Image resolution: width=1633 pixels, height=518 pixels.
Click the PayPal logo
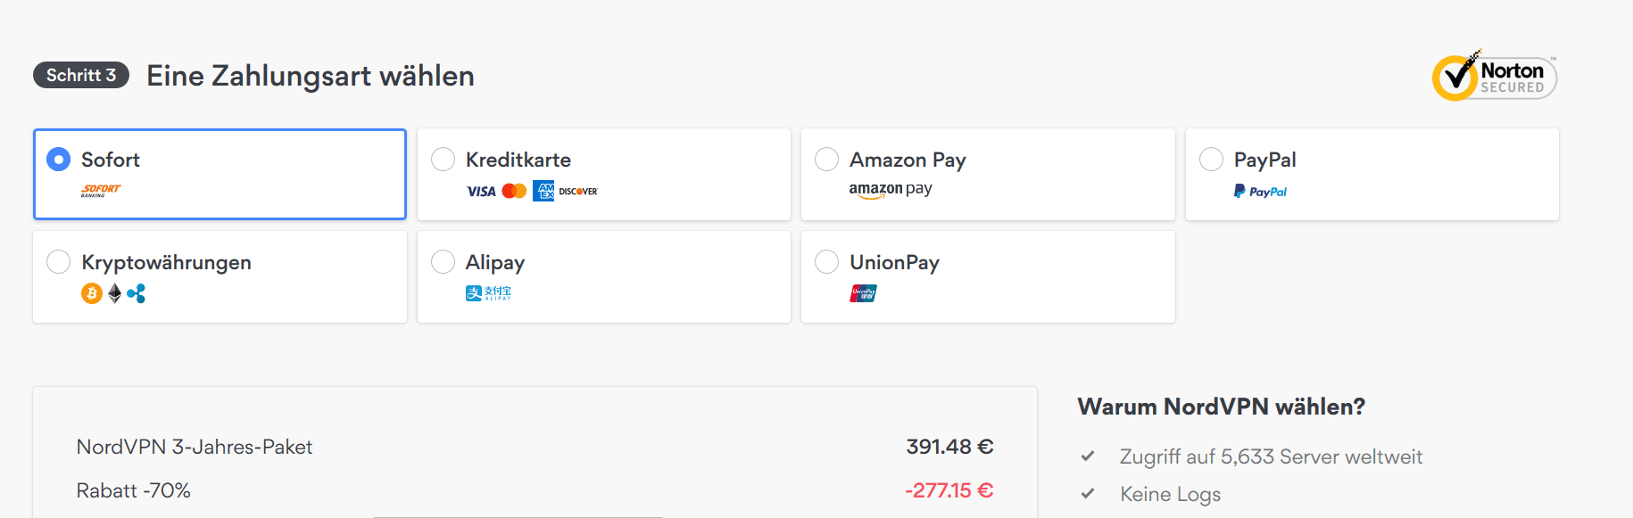click(x=1260, y=191)
